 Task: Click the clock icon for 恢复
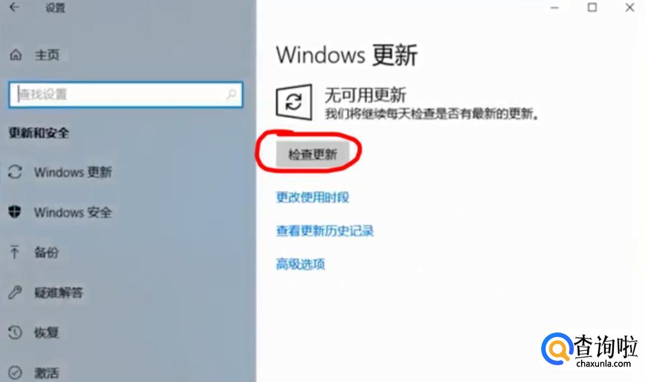[15, 332]
